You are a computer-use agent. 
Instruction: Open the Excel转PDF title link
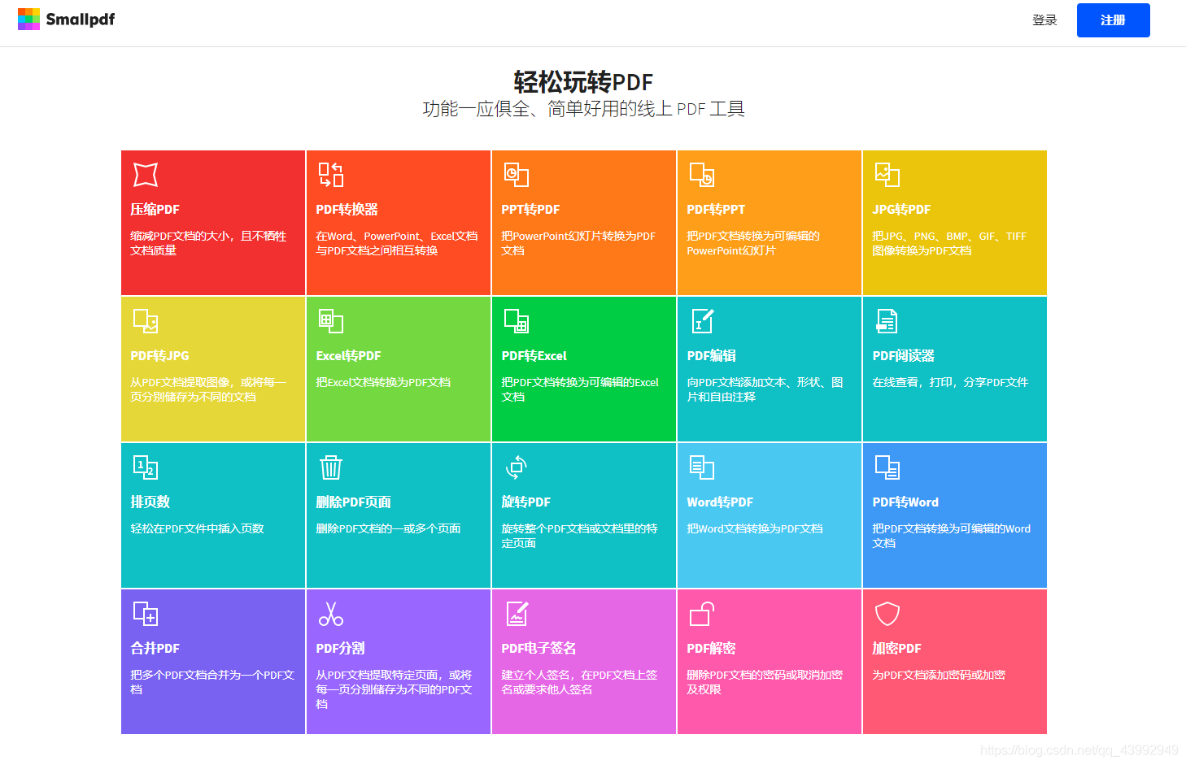coord(348,356)
